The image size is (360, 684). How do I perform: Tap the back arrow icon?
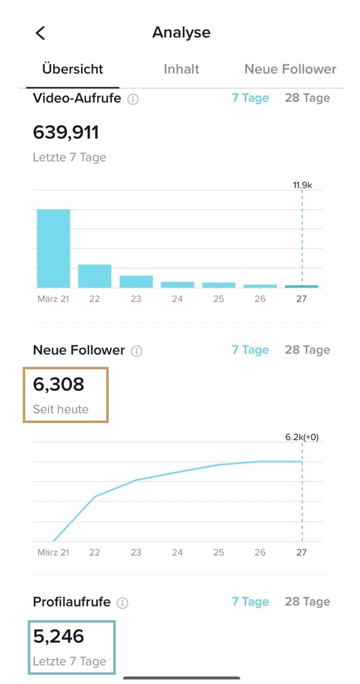(x=40, y=33)
